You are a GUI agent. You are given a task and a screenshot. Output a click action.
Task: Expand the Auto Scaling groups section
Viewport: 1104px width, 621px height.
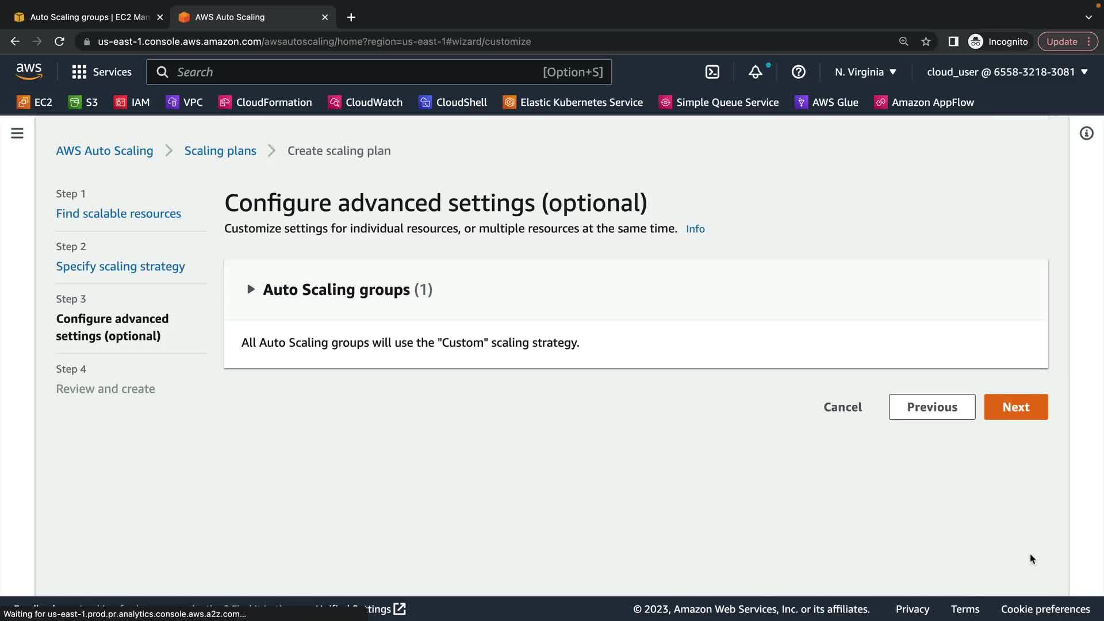point(251,289)
